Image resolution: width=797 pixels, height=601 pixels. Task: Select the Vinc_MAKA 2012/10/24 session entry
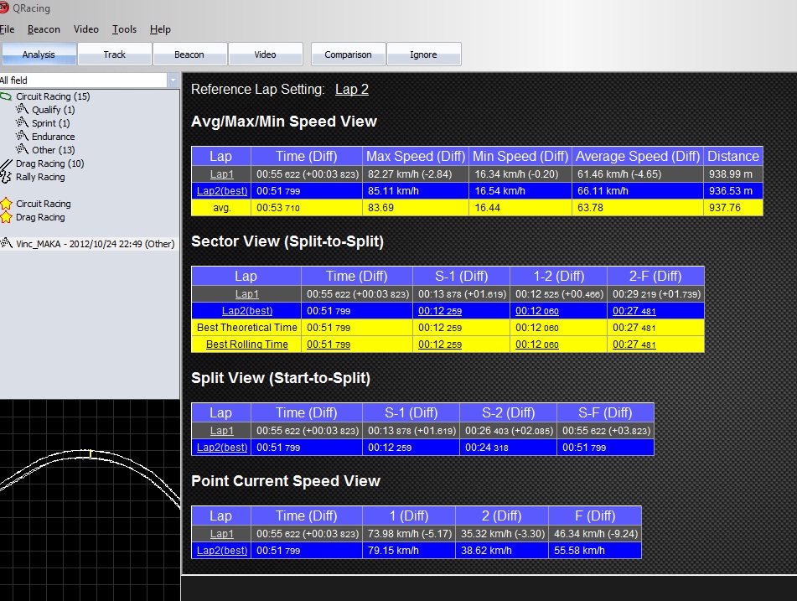[x=91, y=244]
